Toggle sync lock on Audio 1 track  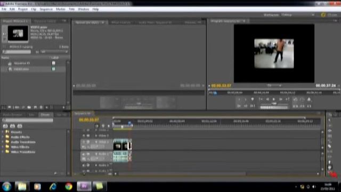coord(88,154)
